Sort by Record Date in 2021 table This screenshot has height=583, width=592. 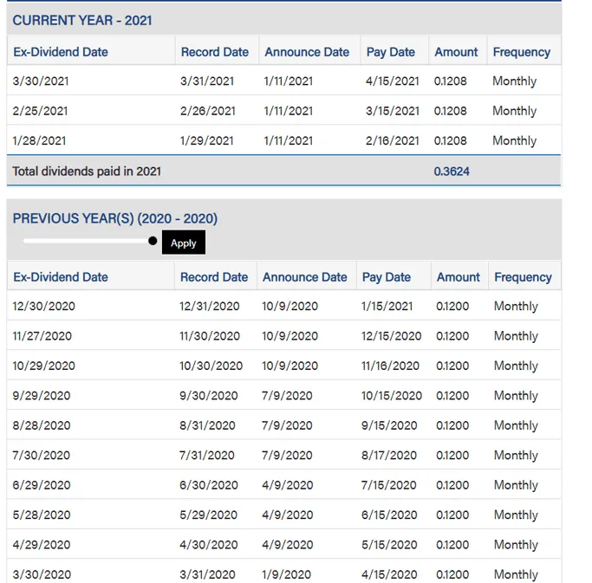click(215, 52)
